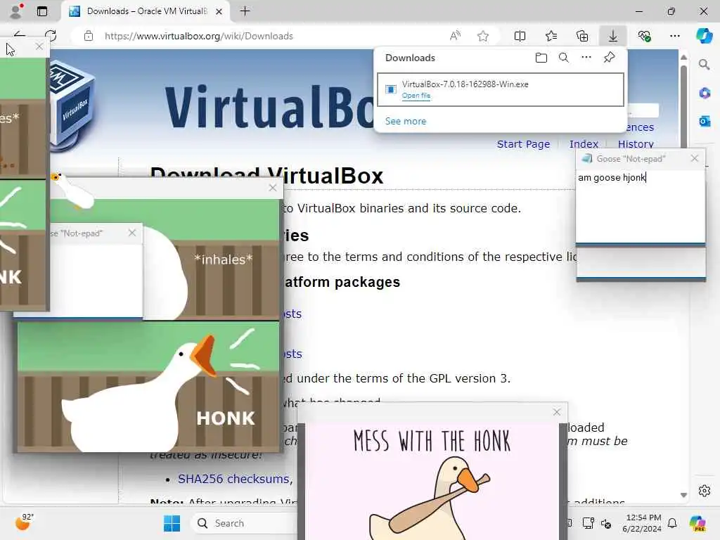Close the small Not-epad window over goose meme

coord(132,233)
